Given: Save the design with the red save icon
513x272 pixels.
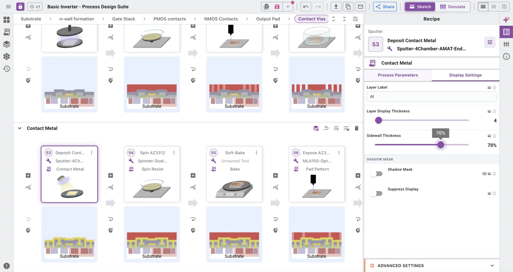Looking at the screenshot, I should [x=277, y=7].
